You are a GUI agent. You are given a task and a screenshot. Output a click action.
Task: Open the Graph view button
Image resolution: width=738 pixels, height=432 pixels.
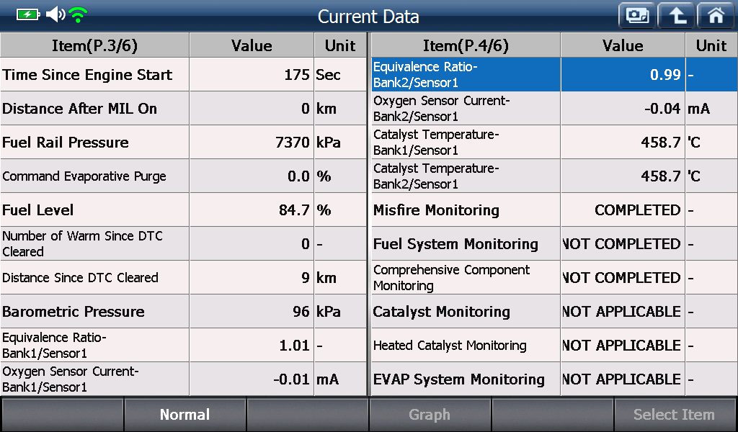(x=430, y=414)
